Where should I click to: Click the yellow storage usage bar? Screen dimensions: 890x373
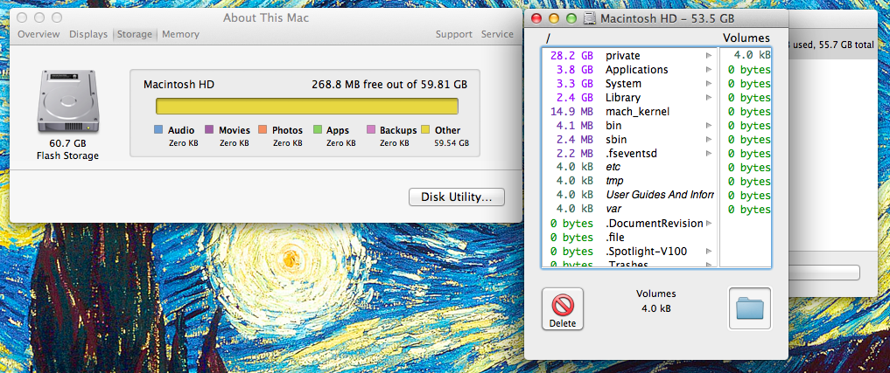tap(307, 107)
